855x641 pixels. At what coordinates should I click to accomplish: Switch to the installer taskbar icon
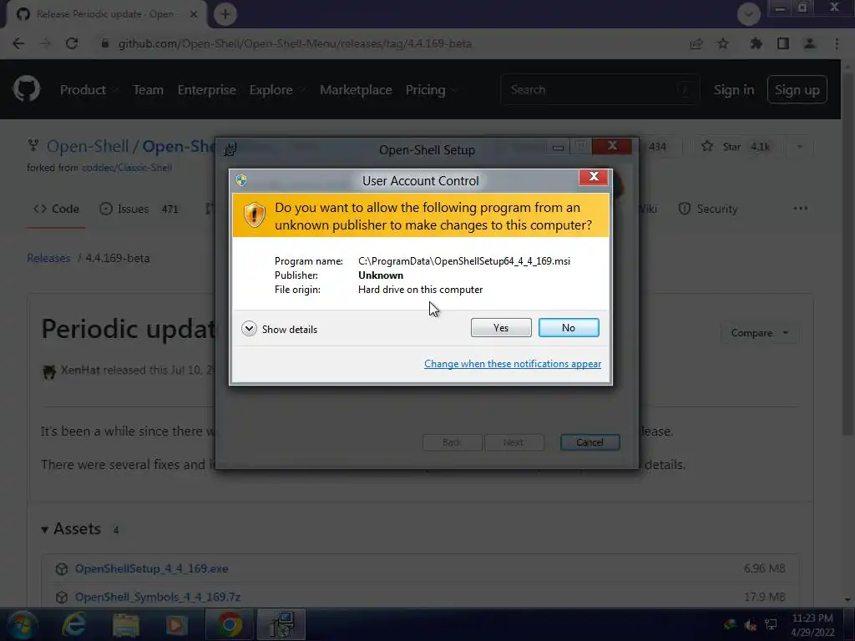pyautogui.click(x=281, y=624)
